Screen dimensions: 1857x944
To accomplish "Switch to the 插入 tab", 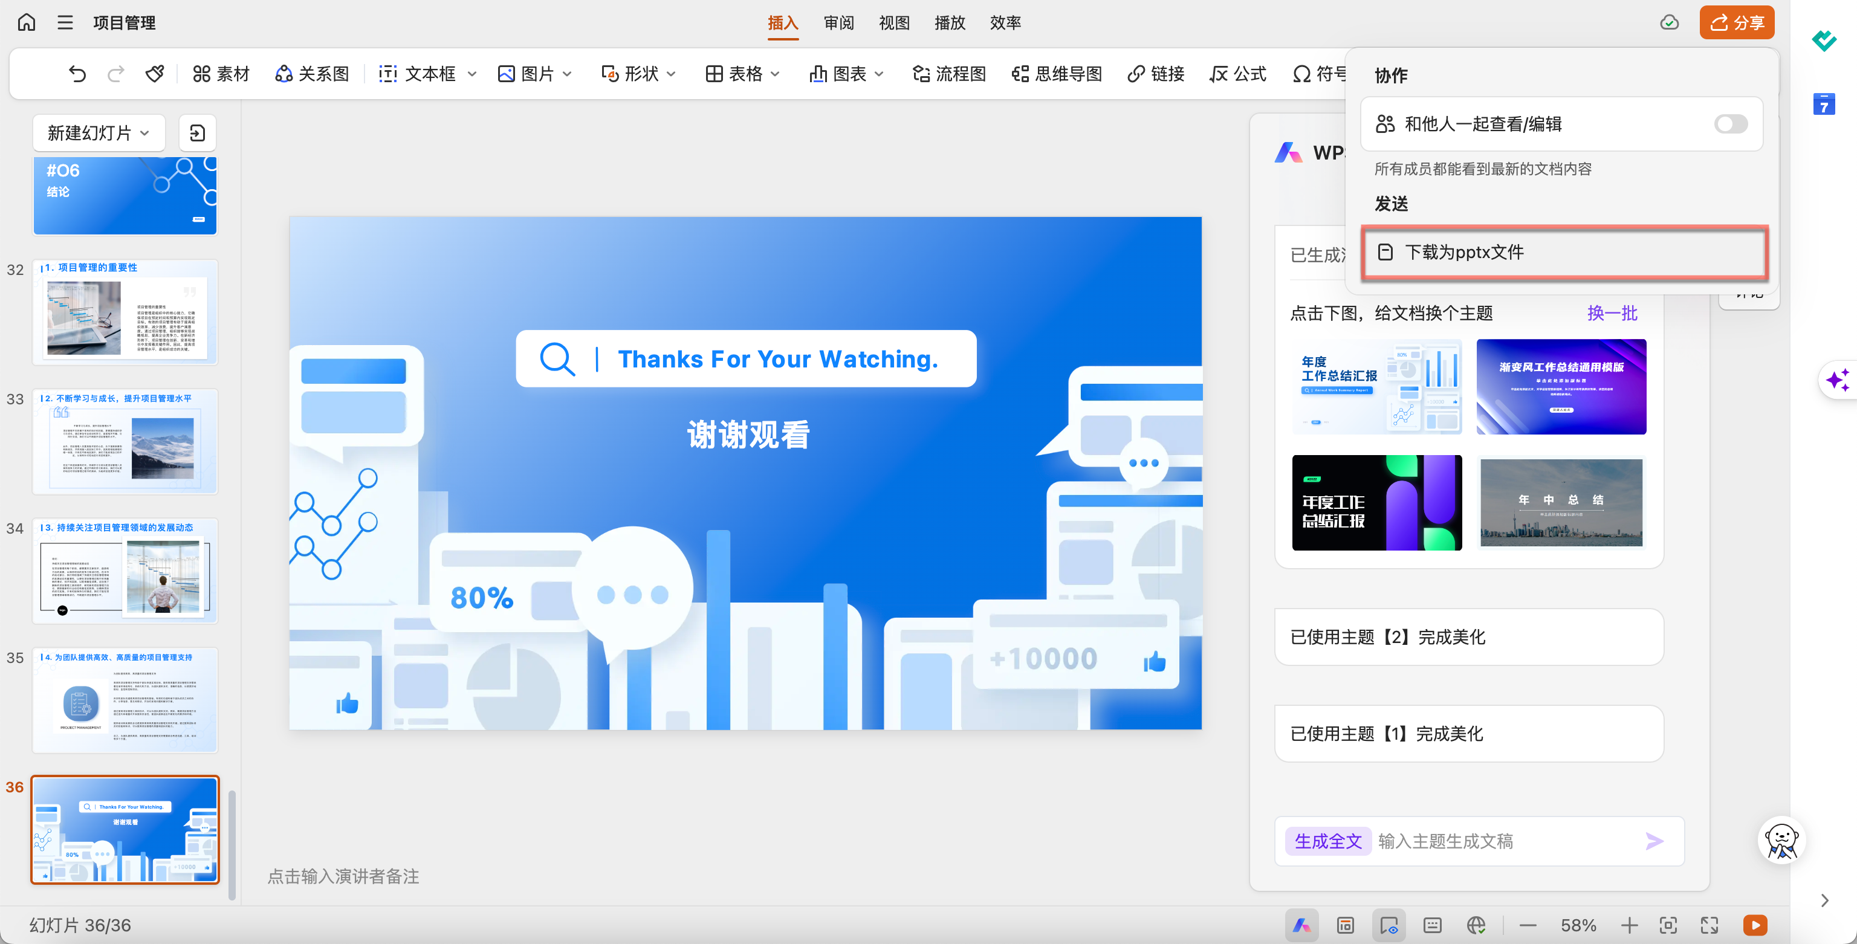I will (x=783, y=23).
